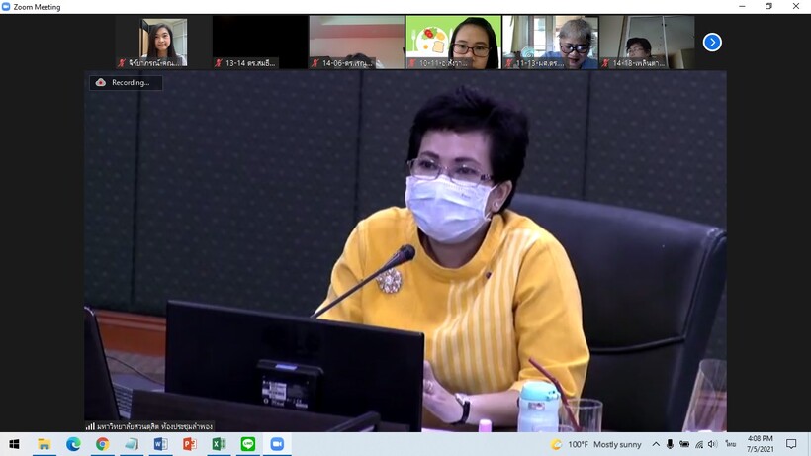Open File Explorer from the taskbar
Screen dimensions: 811x456
click(44, 444)
